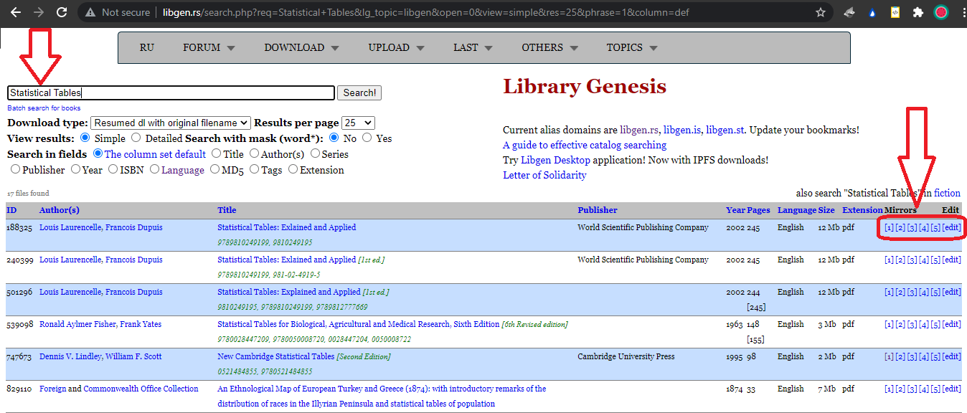The image size is (967, 413).
Task: Expand the DOWNLOAD navigation dropdown
Action: pos(301,48)
